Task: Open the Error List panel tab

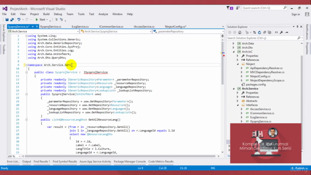Action: 13,161
